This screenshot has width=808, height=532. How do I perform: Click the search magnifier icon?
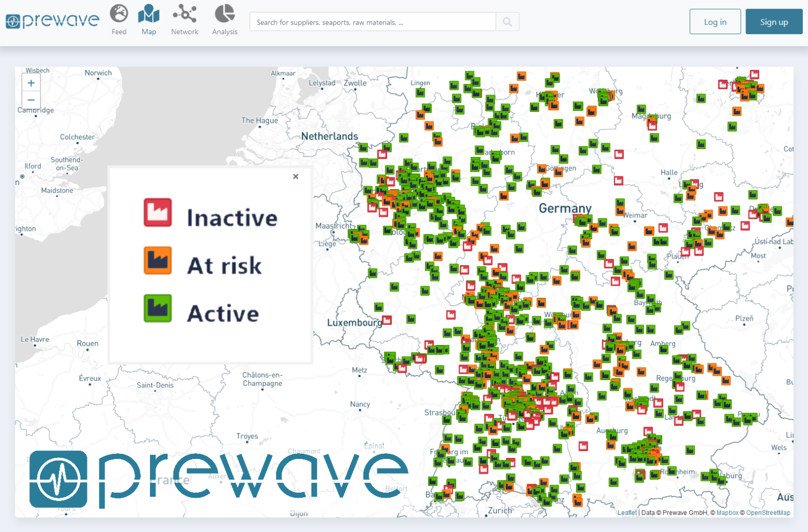507,22
